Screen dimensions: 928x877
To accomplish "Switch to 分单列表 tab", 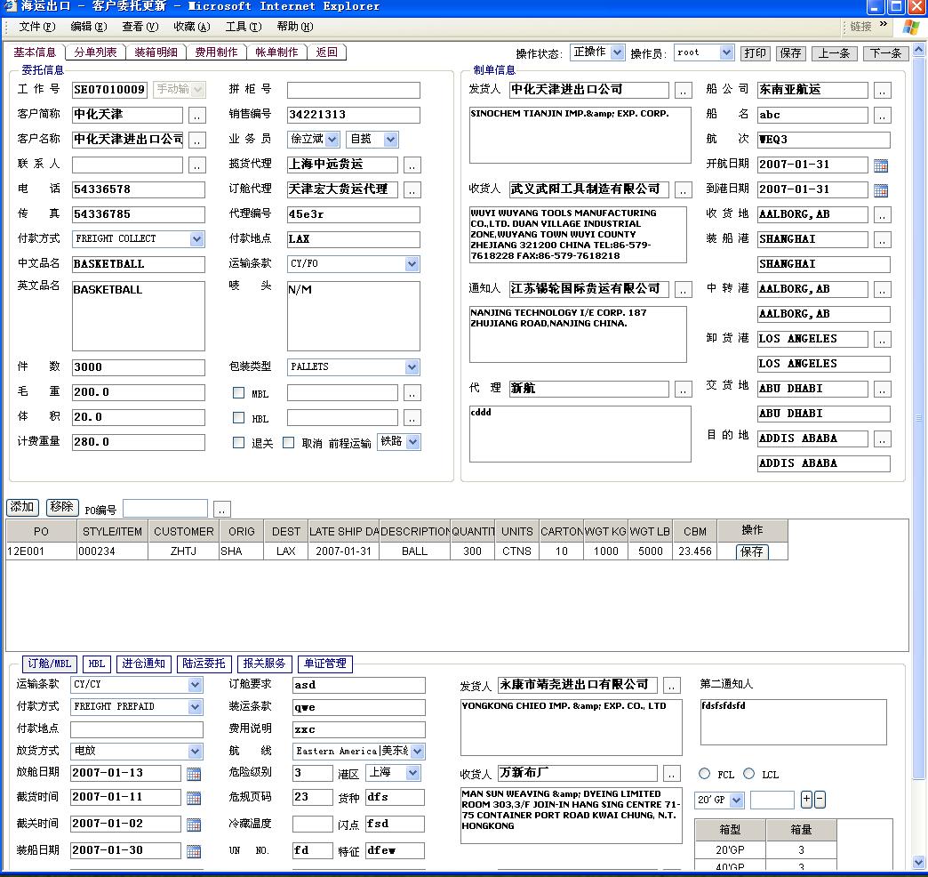I will tap(95, 52).
